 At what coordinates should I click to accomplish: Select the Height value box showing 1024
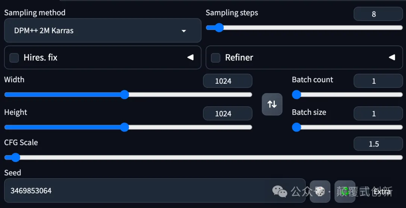[x=227, y=113]
